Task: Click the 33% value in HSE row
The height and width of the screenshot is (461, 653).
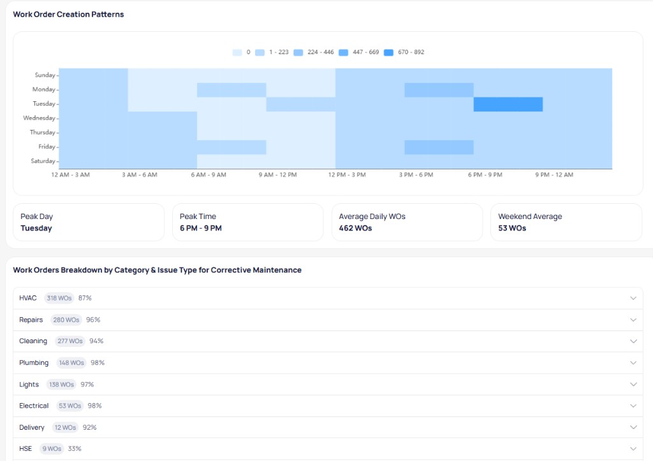Action: click(75, 448)
